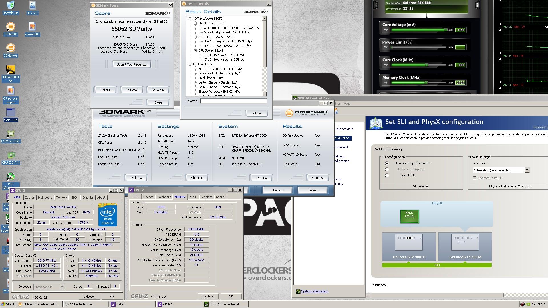Click Submit Your Results button
The width and height of the screenshot is (548, 308).
click(132, 64)
